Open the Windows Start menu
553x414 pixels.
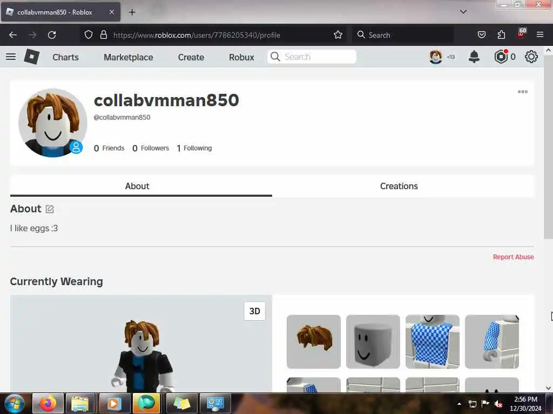(15, 403)
